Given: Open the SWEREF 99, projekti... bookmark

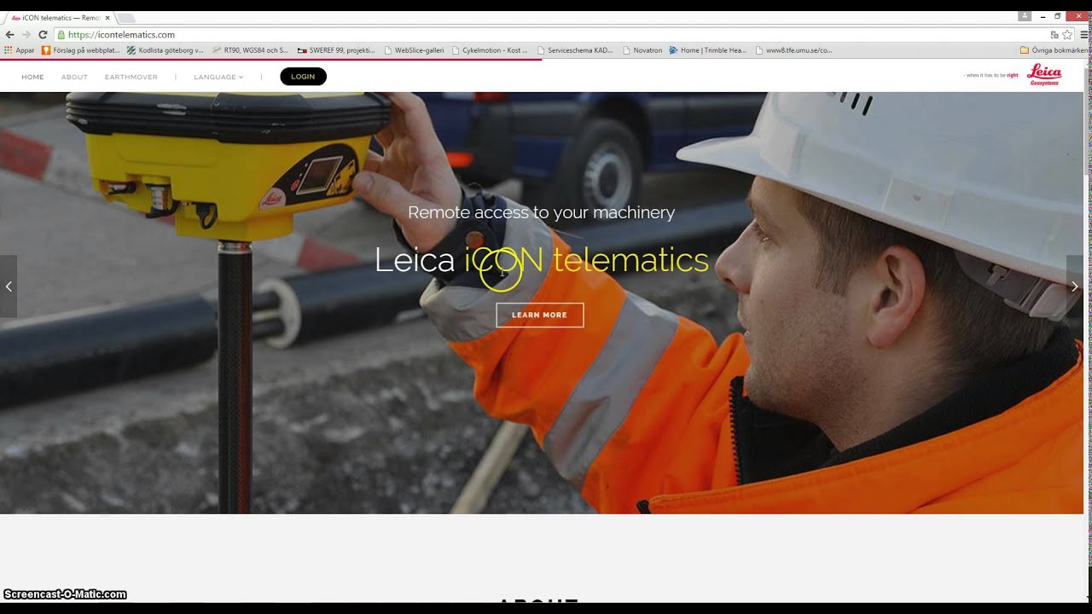Looking at the screenshot, I should coord(336,50).
